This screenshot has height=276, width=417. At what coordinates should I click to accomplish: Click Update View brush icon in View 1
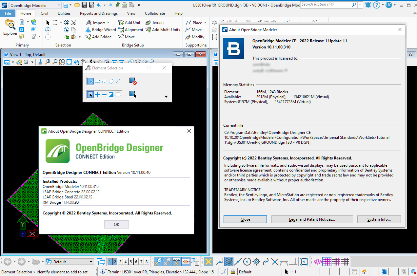click(x=40, y=62)
